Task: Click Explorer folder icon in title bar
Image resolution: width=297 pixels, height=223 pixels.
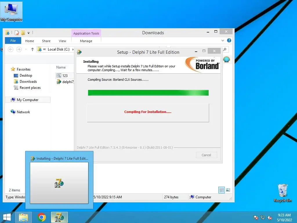Action: [x=7, y=33]
